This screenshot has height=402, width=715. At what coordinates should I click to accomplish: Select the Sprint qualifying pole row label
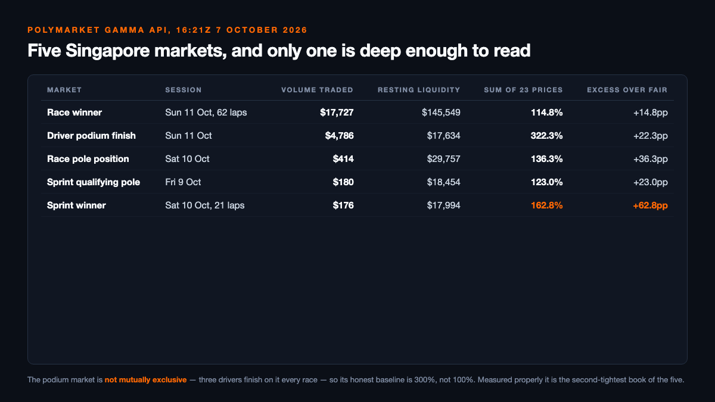[x=94, y=182]
